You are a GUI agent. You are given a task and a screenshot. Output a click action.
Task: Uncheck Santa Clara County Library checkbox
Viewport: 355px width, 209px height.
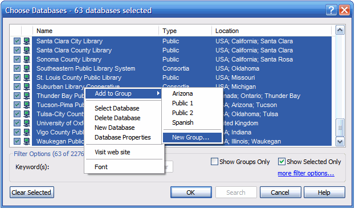click(x=17, y=50)
